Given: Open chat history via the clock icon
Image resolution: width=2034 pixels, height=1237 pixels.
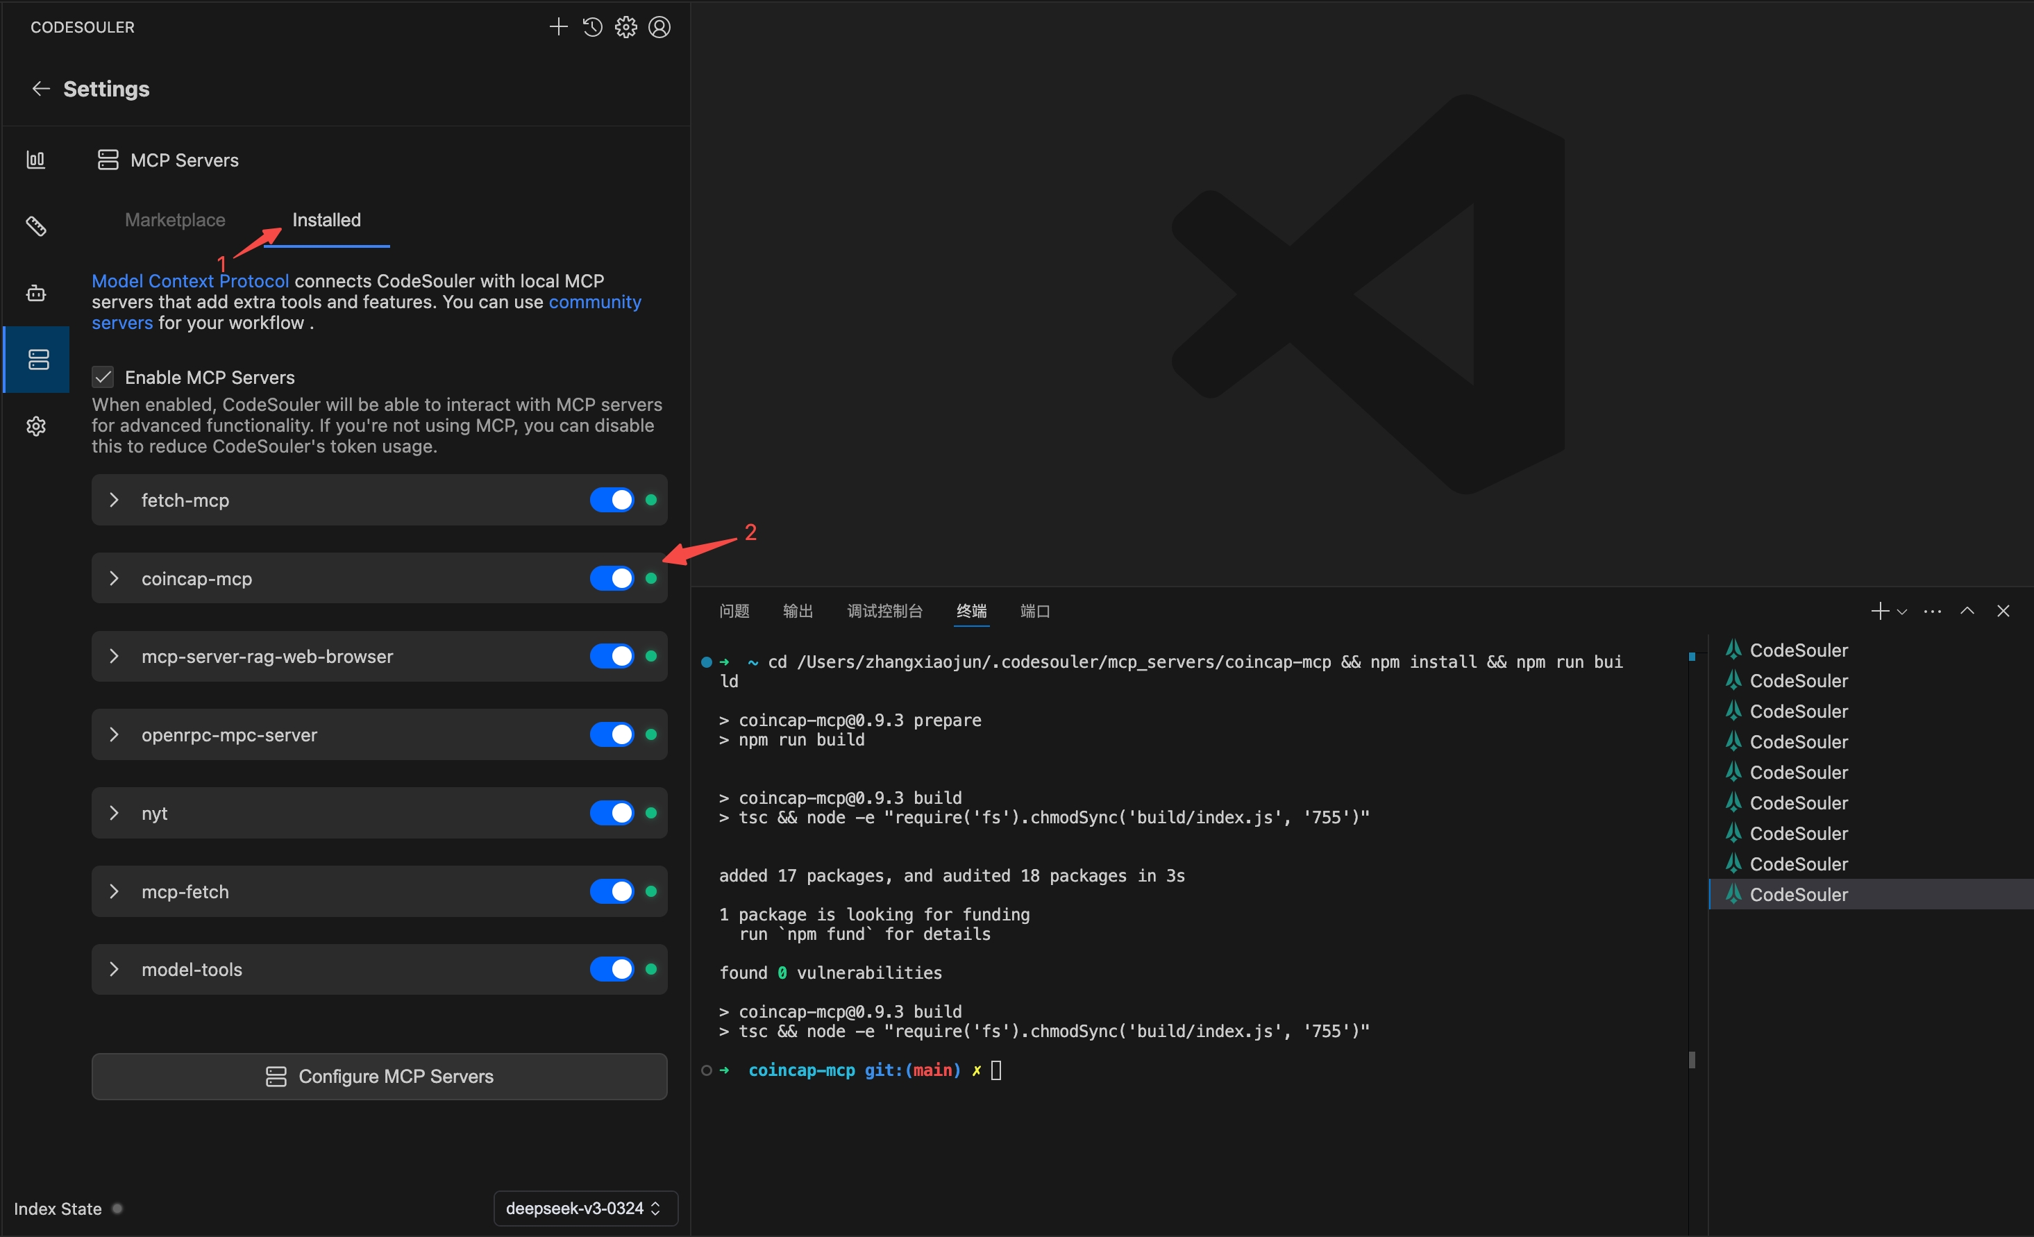Looking at the screenshot, I should tap(592, 26).
